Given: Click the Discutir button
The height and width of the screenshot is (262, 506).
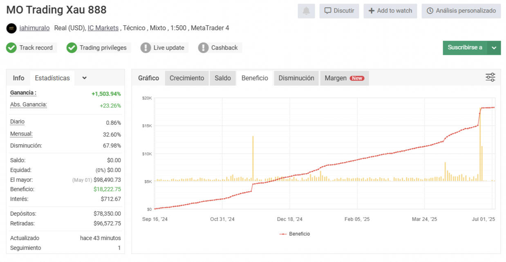Looking at the screenshot, I should 339,11.
